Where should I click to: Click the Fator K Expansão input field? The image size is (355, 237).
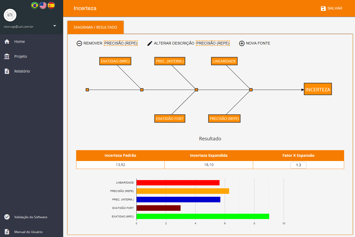pyautogui.click(x=298, y=165)
